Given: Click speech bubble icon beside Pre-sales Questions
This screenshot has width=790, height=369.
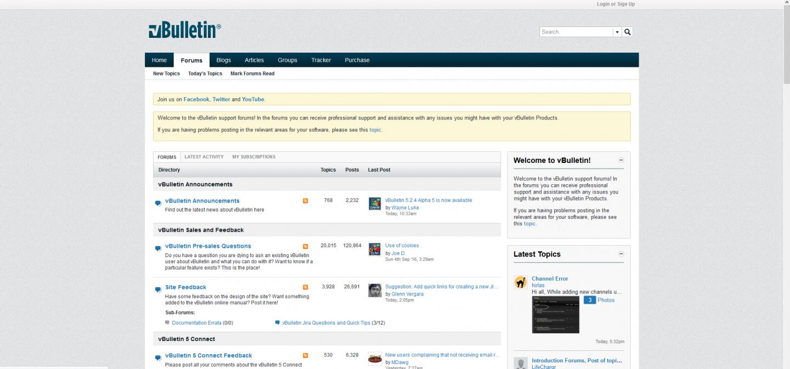Looking at the screenshot, I should (x=158, y=248).
